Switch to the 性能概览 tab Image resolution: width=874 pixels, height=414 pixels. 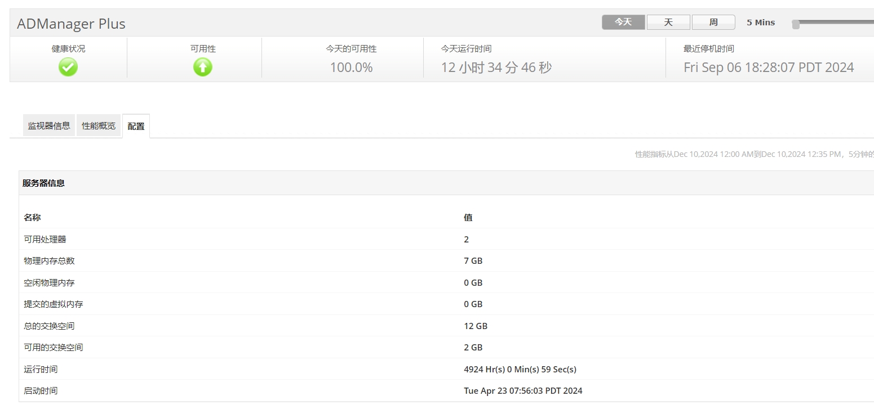(x=99, y=125)
